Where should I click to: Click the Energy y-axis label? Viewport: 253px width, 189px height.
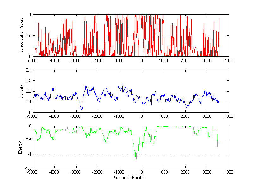point(21,147)
